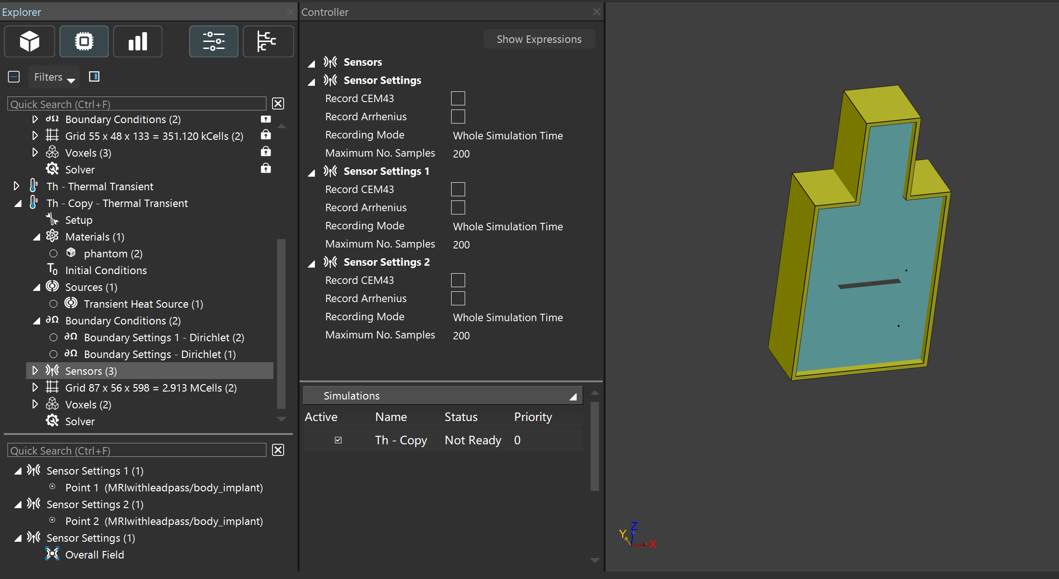Click the tree hierarchy view icon
Screen dimensions: 1059x579
pos(268,41)
